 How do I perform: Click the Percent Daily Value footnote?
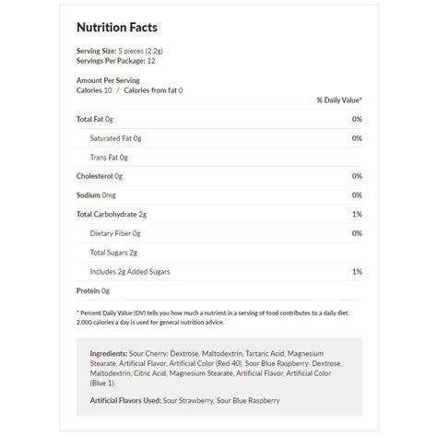click(x=213, y=317)
